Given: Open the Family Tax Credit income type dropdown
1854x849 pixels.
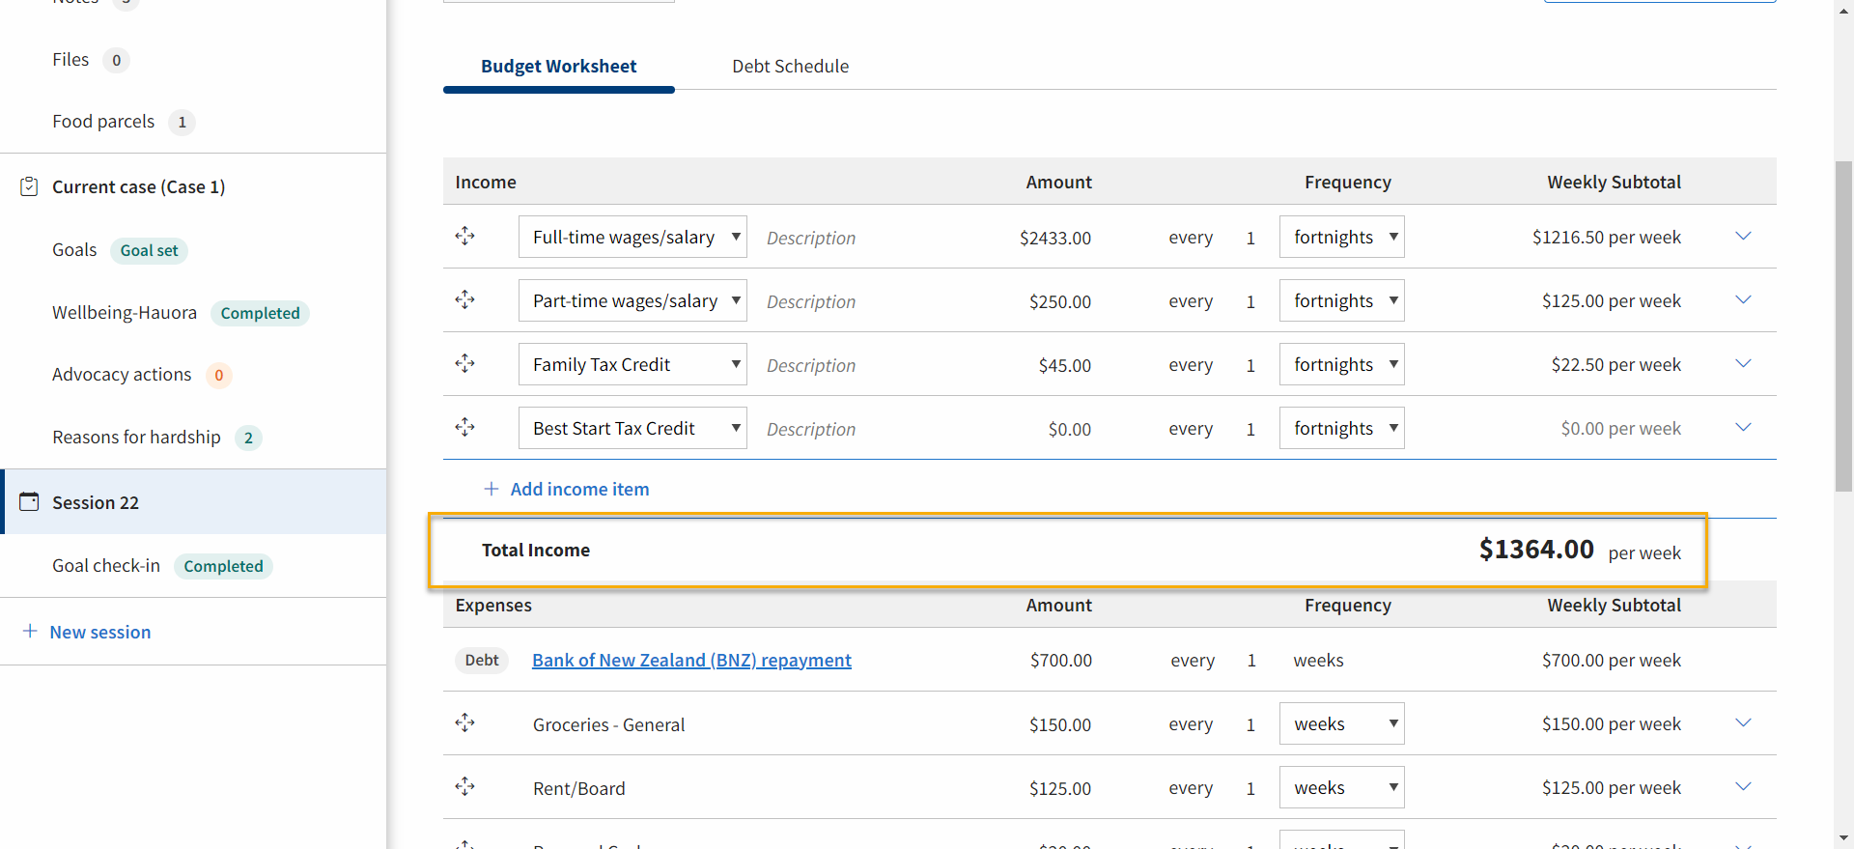Looking at the screenshot, I should (632, 364).
